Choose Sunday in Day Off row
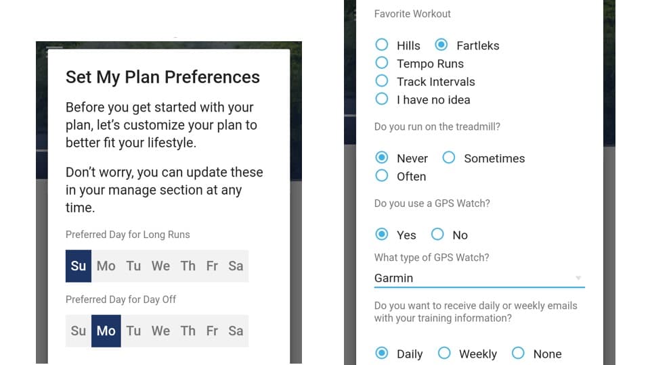This screenshot has height=365, width=650. 79,331
